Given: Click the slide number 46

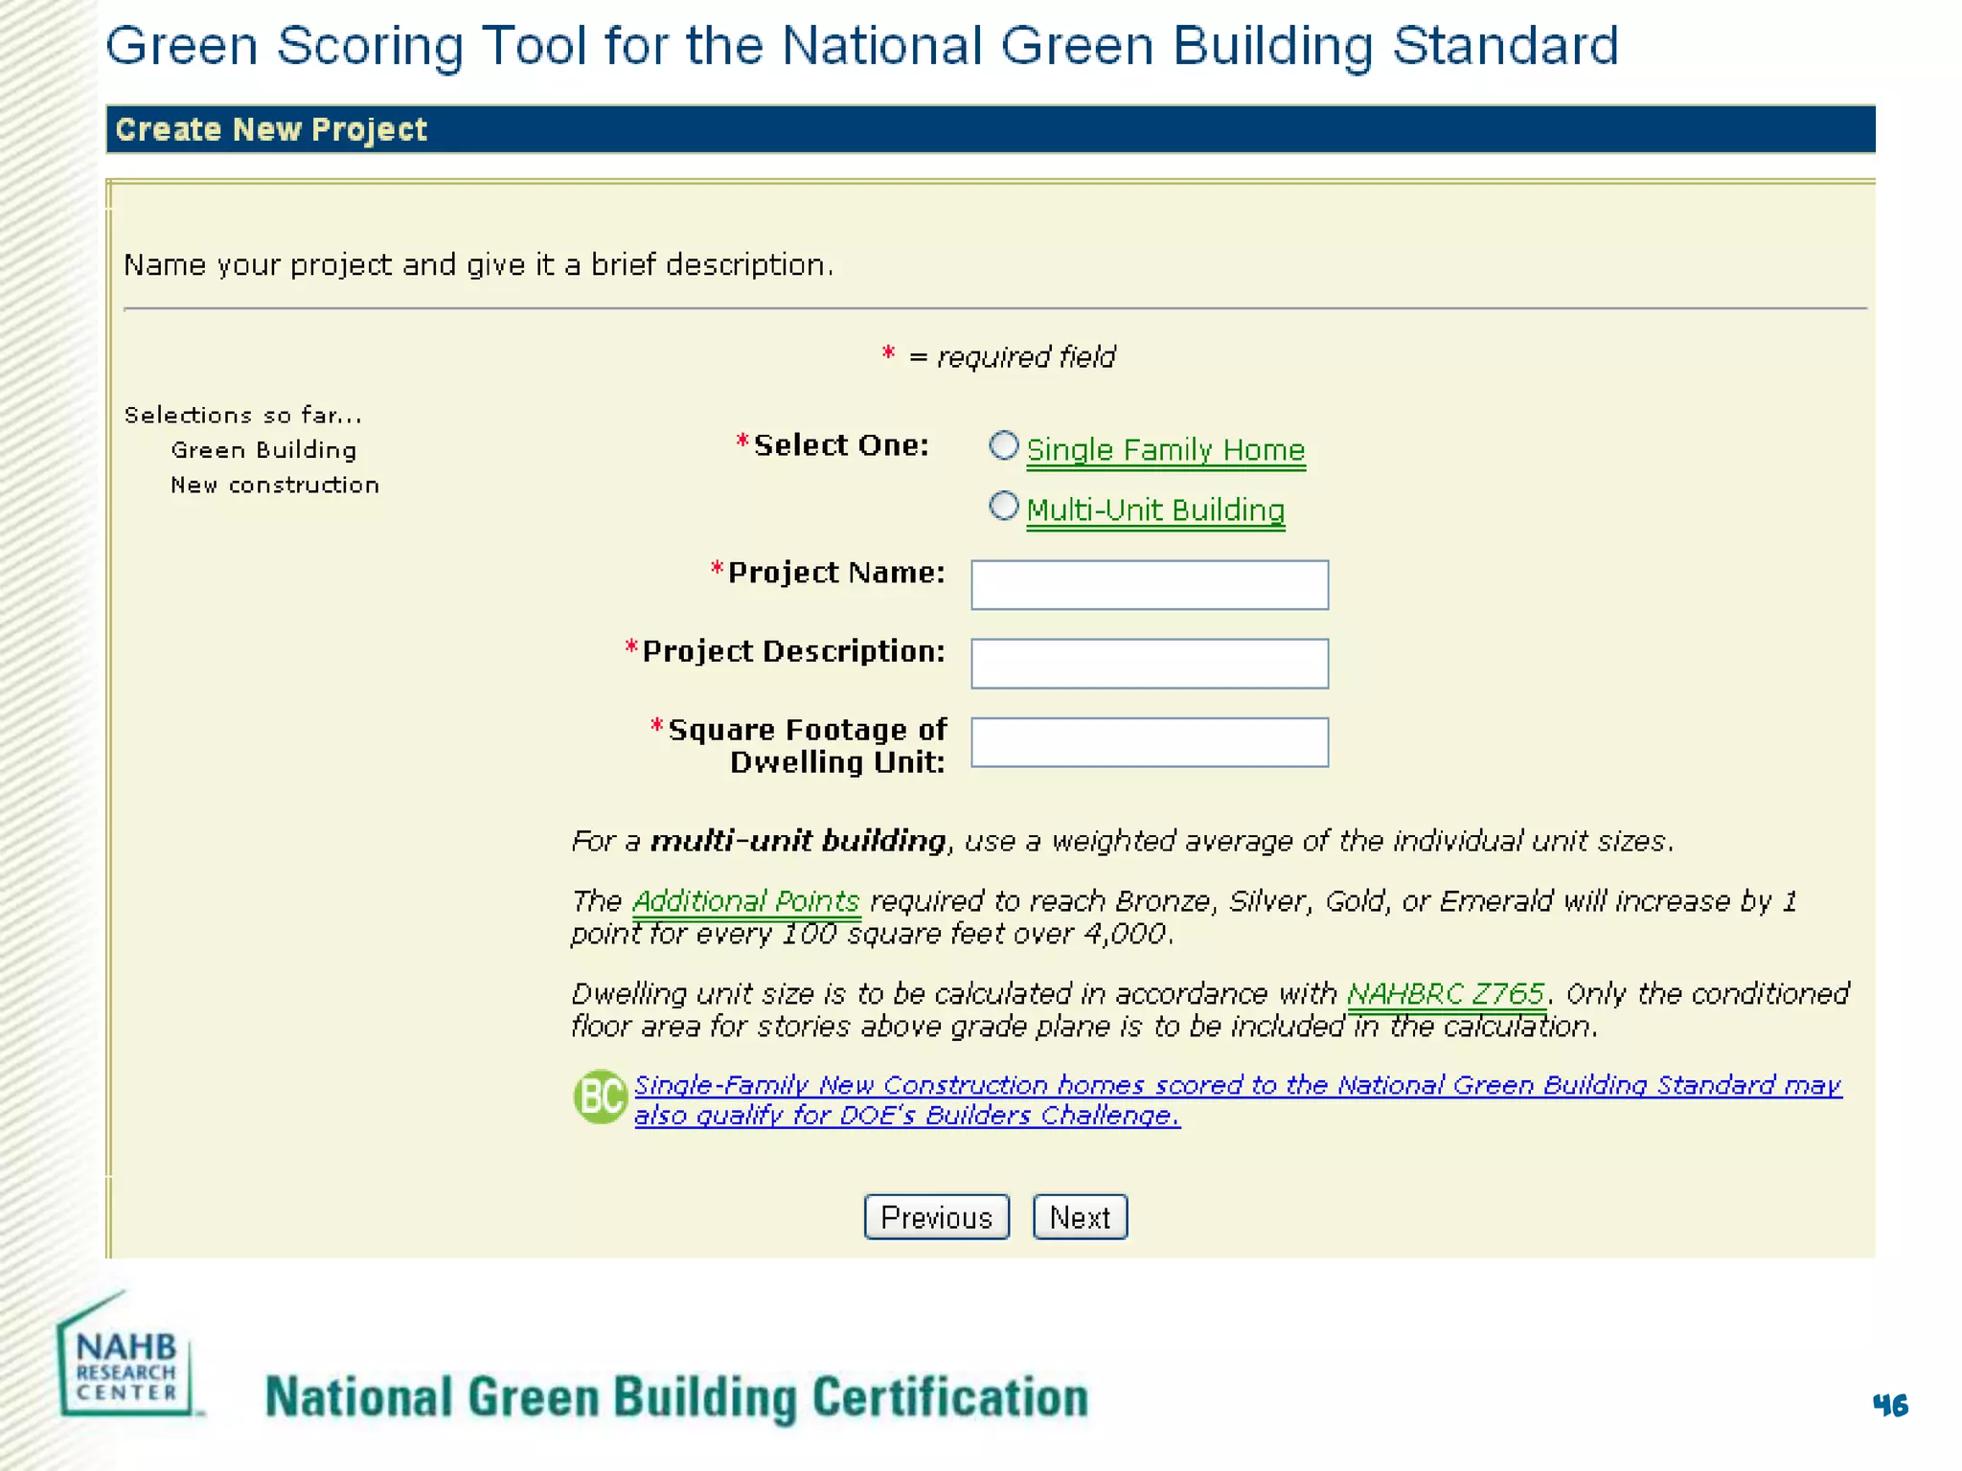Looking at the screenshot, I should (1889, 1405).
